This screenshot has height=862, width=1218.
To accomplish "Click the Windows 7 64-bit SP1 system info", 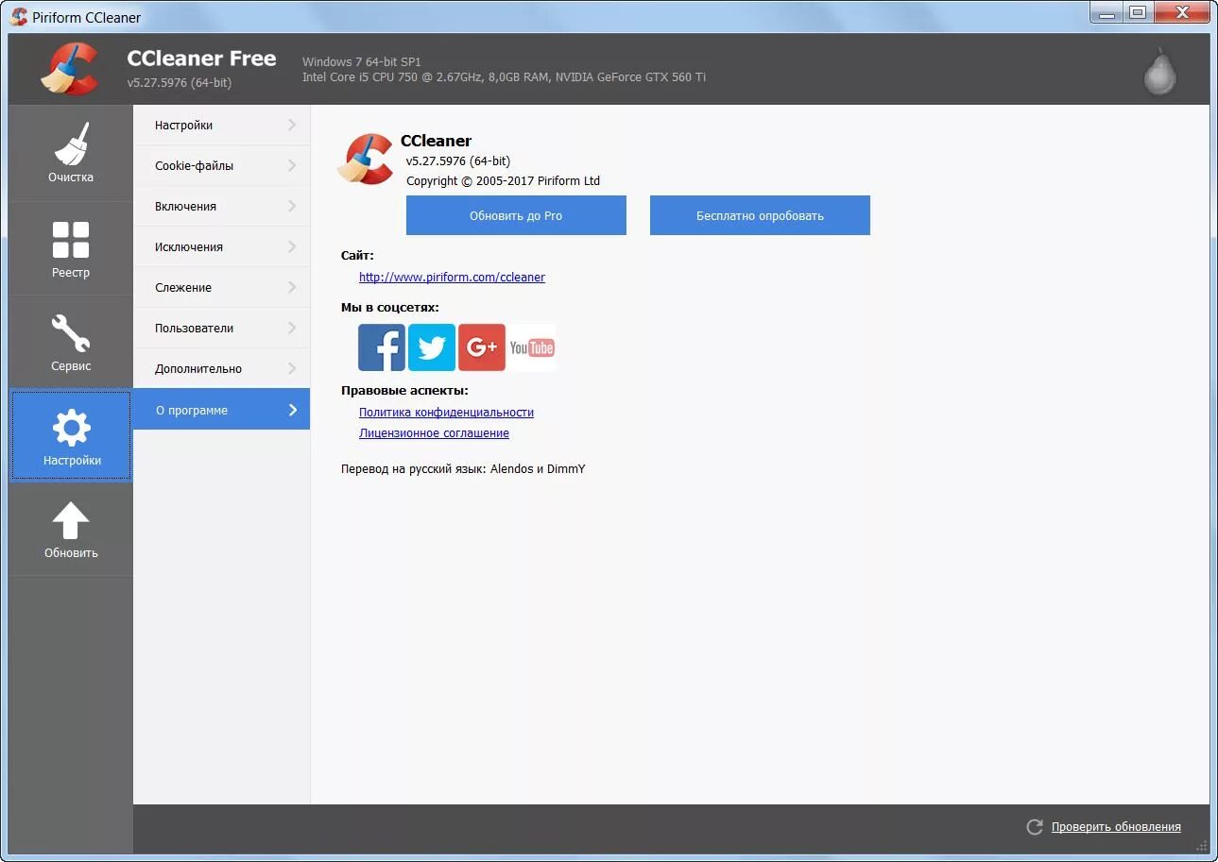I will click(x=362, y=61).
